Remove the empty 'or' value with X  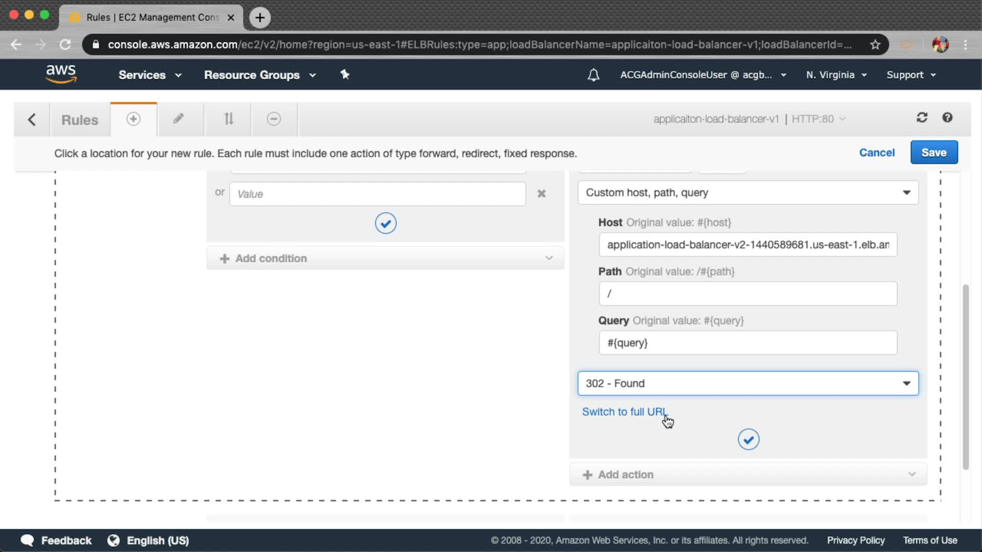542,194
